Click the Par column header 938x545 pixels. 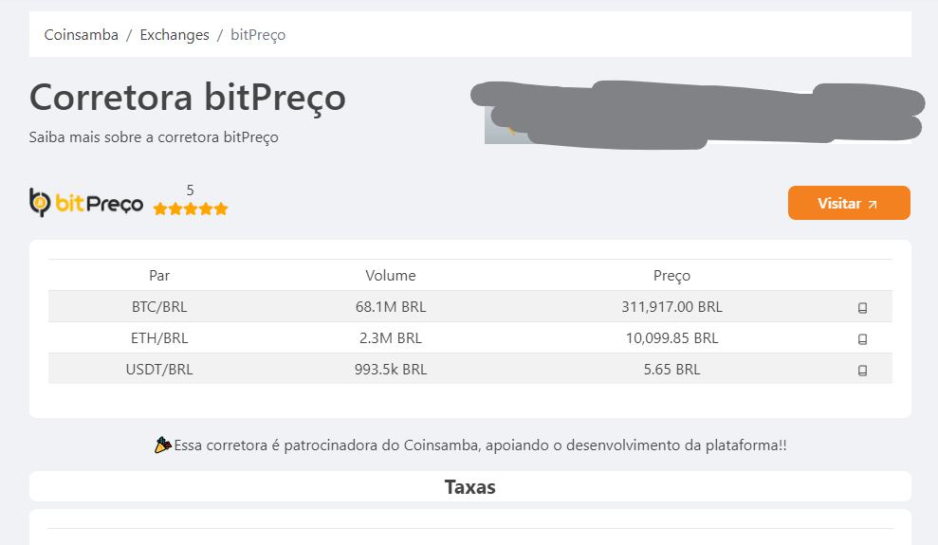(159, 276)
